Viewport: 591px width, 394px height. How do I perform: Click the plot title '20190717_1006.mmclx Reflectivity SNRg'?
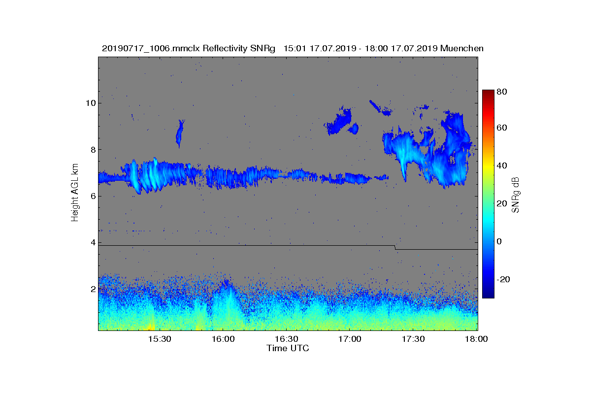[x=188, y=48]
